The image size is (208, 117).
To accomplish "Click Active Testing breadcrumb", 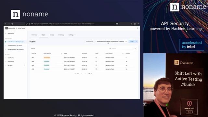I will coord(21,28).
